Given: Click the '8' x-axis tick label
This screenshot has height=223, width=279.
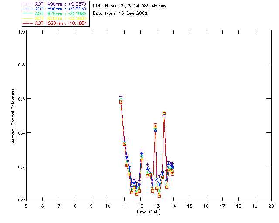Looking at the screenshot, I should tap(75, 206).
